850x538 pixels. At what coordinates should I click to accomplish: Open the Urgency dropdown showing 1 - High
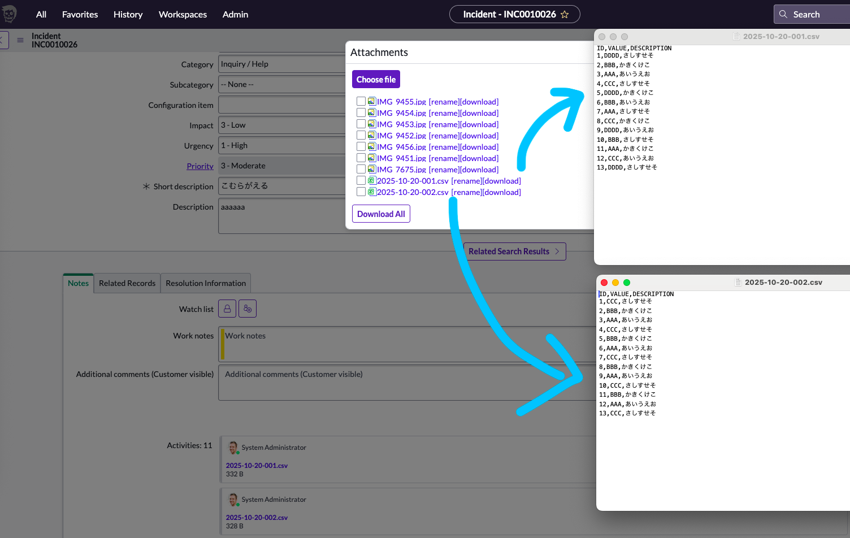click(282, 145)
